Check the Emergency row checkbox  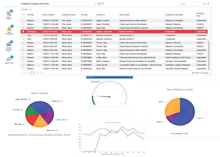[23, 31]
